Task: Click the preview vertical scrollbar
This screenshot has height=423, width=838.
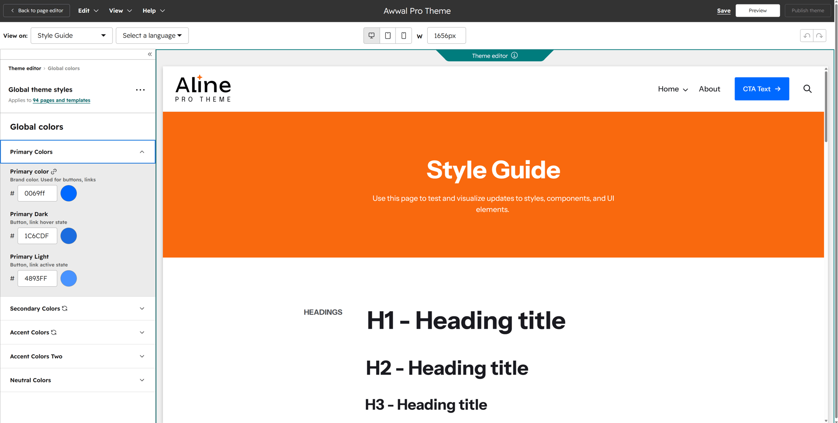Action: pos(826,107)
